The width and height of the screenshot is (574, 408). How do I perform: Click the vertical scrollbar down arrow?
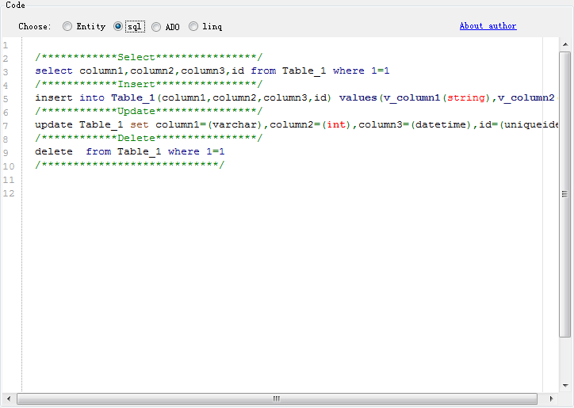pos(565,385)
